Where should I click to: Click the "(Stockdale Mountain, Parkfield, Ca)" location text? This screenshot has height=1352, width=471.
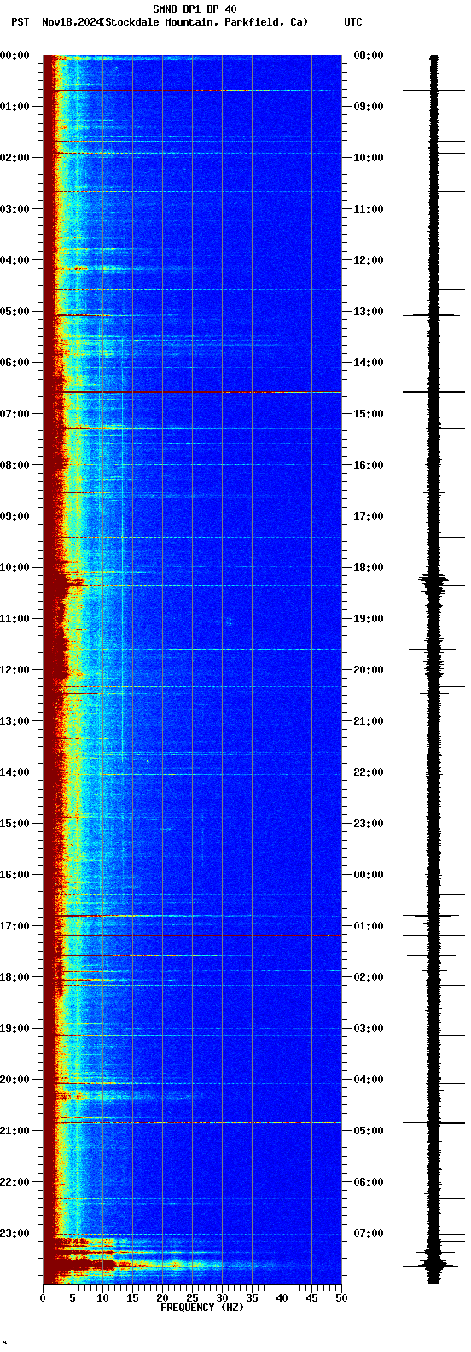click(x=204, y=22)
